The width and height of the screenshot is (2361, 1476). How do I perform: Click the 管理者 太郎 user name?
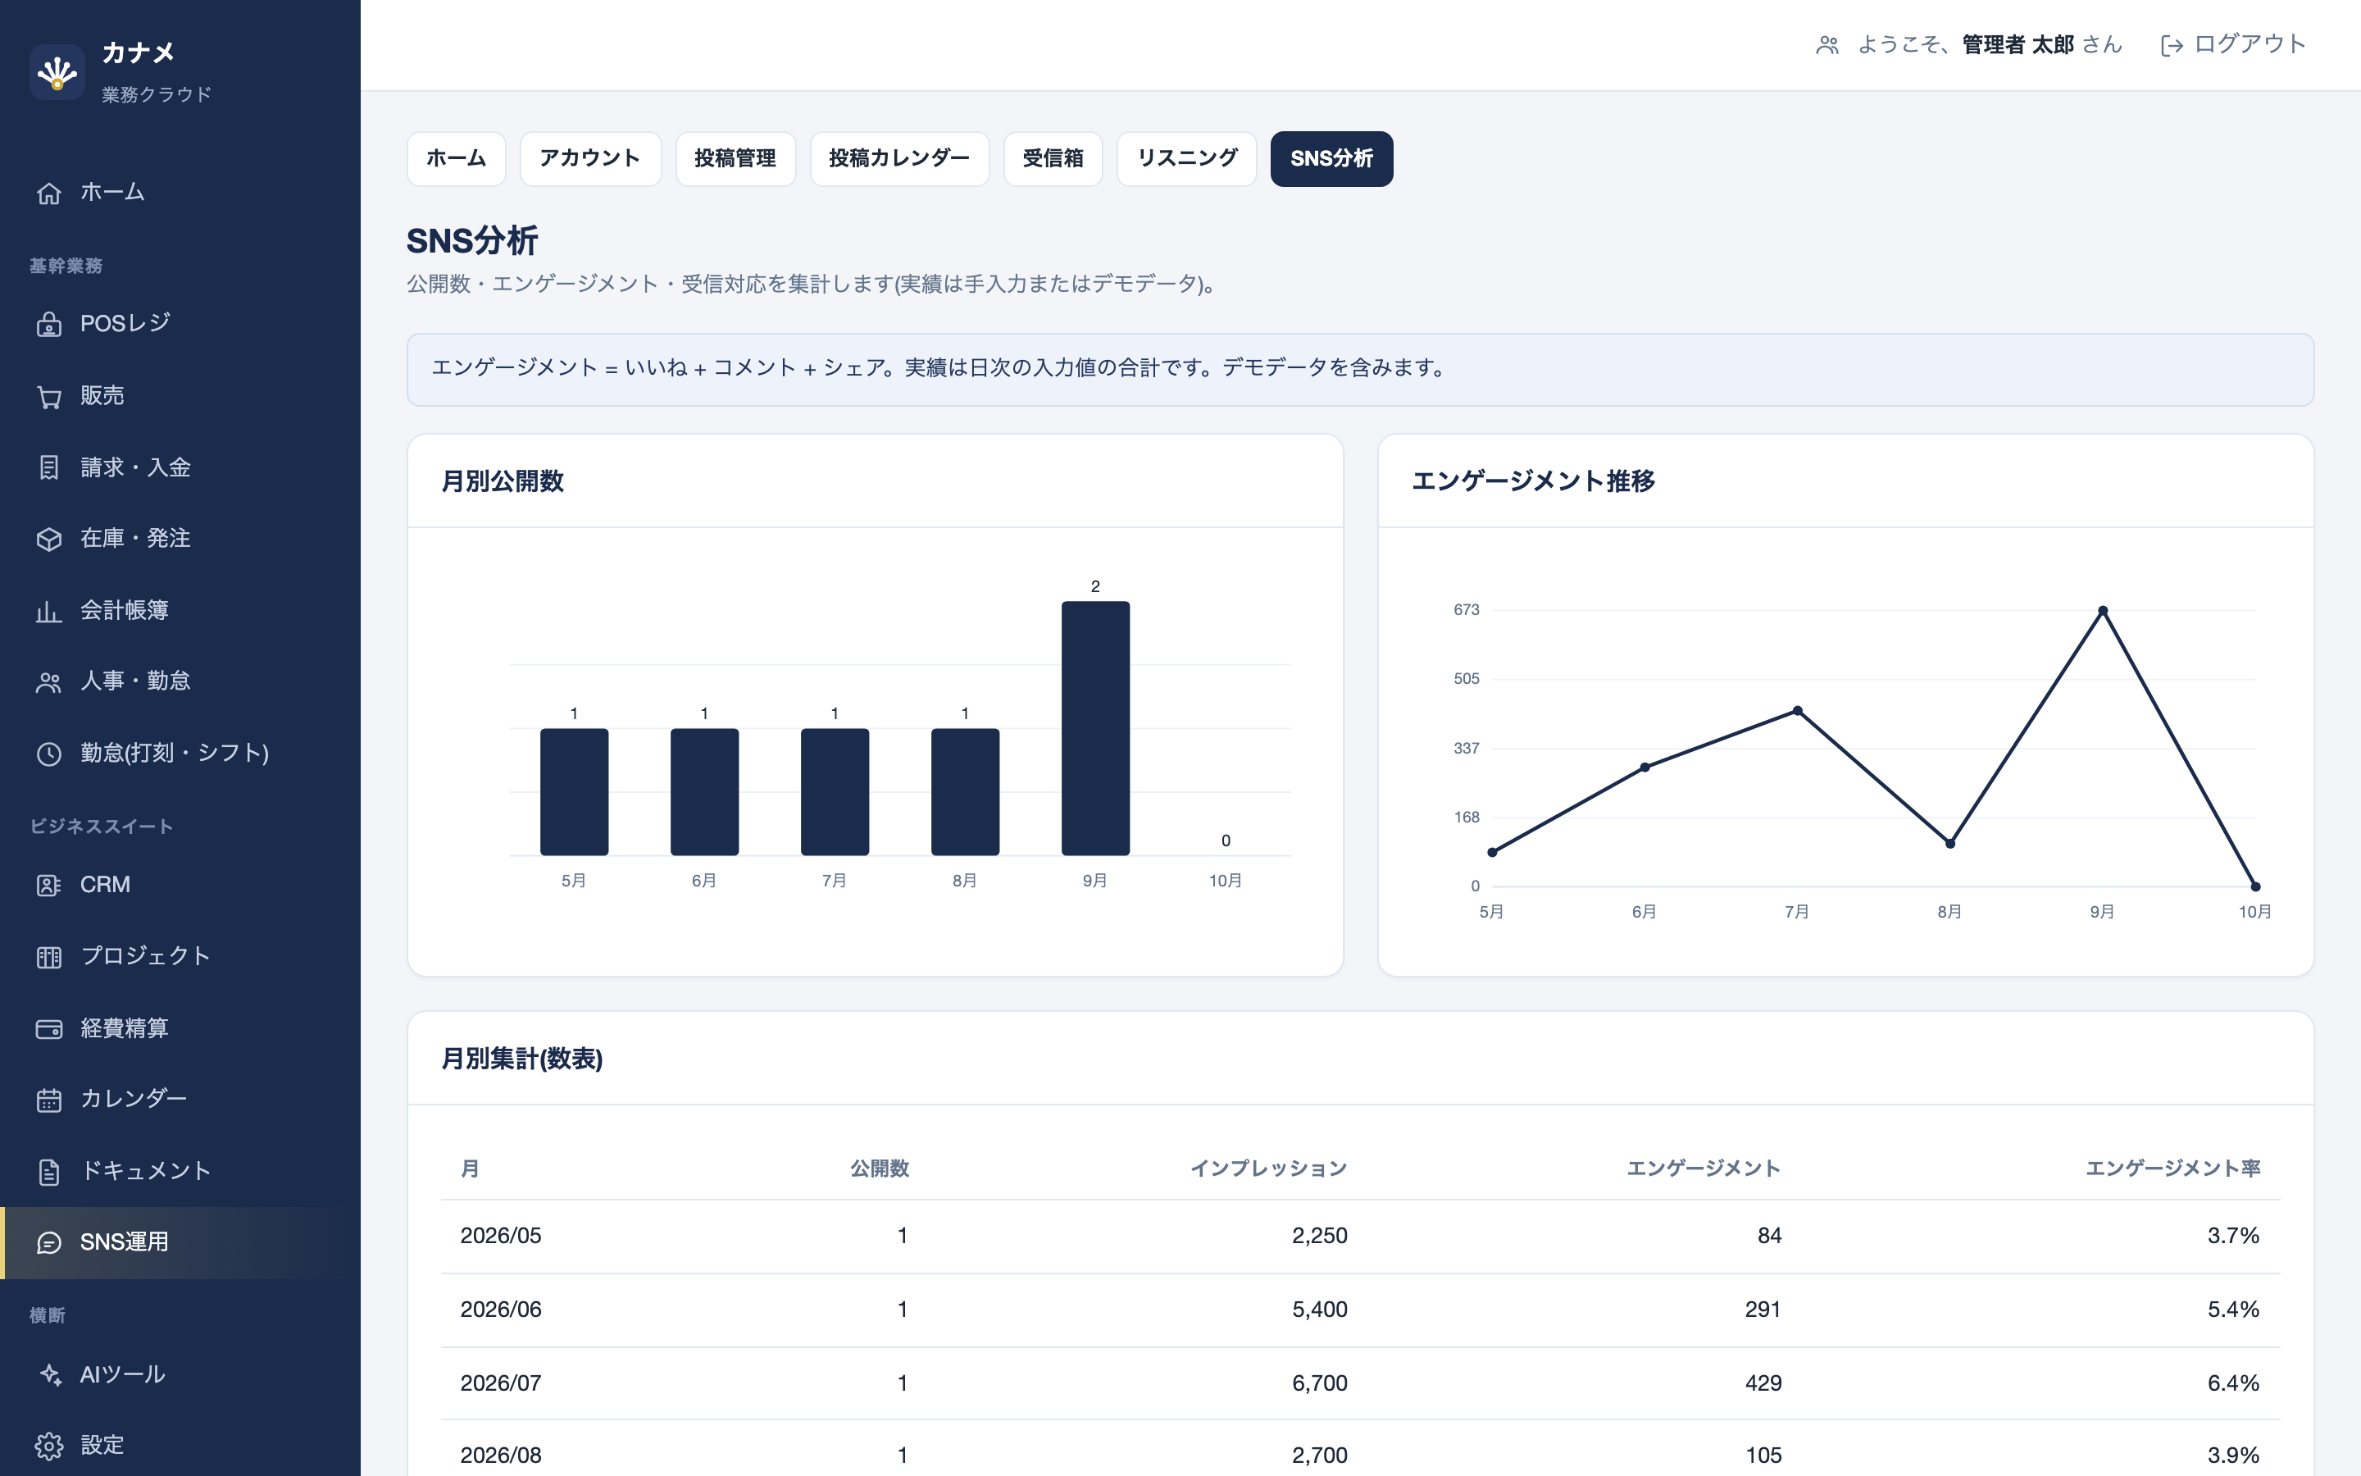coord(2018,45)
